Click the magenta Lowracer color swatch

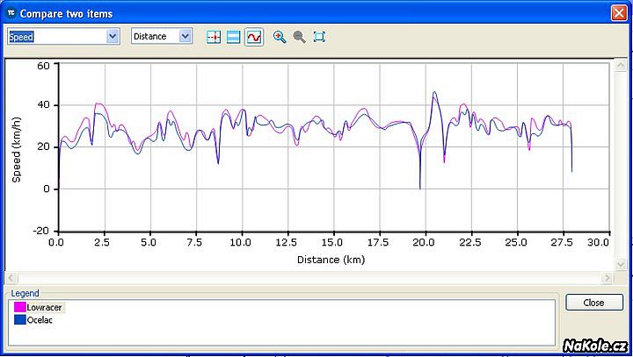point(19,308)
